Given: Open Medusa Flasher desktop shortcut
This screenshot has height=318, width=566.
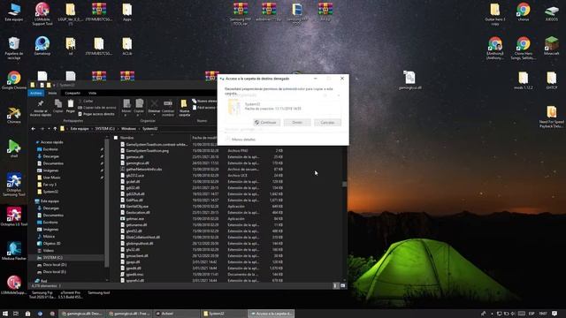Looking at the screenshot, I should click(14, 251).
